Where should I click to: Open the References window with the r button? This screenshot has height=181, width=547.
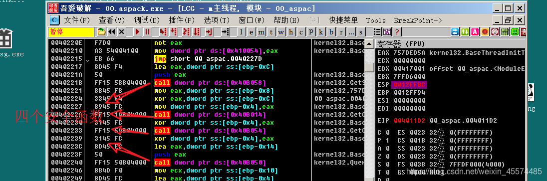(x=341, y=32)
